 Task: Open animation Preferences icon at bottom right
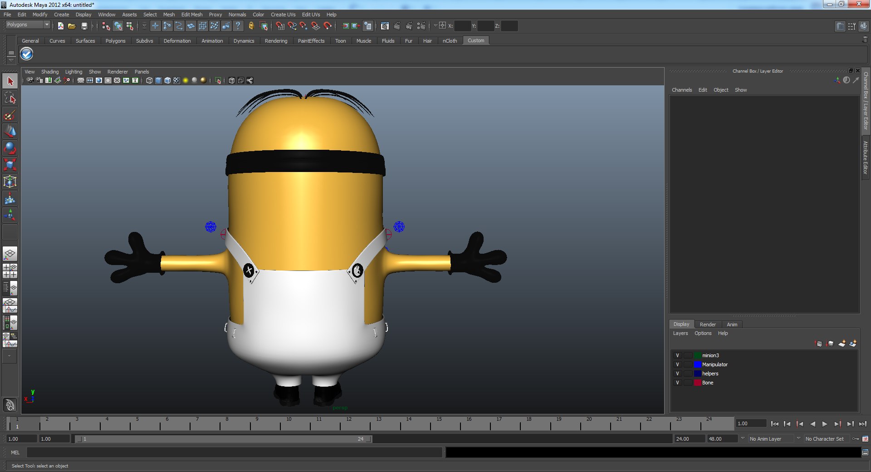coord(865,439)
